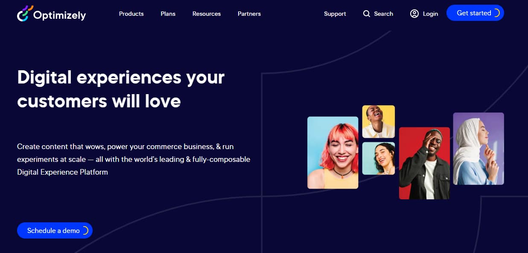The height and width of the screenshot is (253, 528).
Task: Go to the Support page
Action: (335, 14)
